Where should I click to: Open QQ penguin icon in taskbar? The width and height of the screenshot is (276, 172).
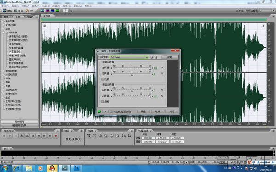click(x=52, y=168)
